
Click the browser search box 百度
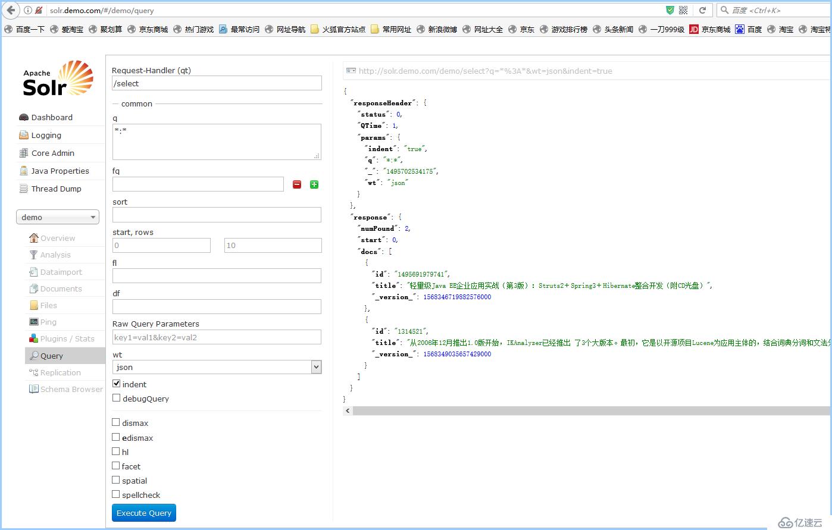pos(774,10)
